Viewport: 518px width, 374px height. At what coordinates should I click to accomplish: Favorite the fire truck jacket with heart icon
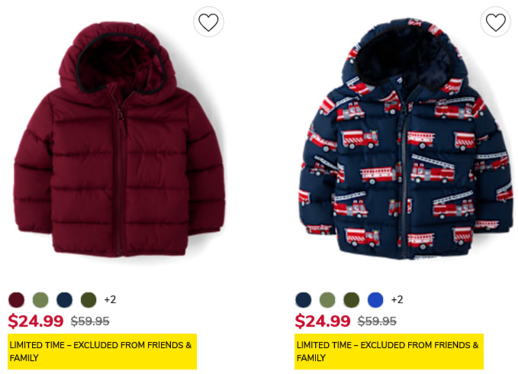(496, 22)
